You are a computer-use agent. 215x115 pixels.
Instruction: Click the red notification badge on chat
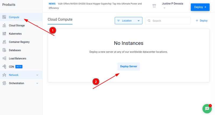(210, 106)
